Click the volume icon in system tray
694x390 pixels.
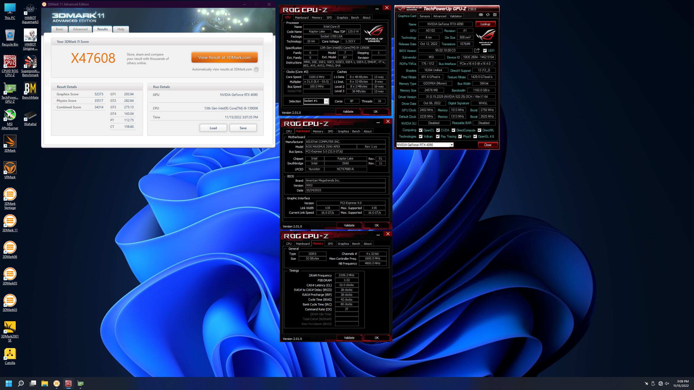(667, 383)
